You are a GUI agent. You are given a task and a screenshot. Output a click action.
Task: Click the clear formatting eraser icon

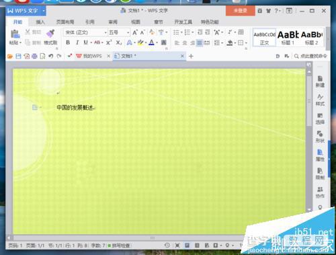[152, 32]
